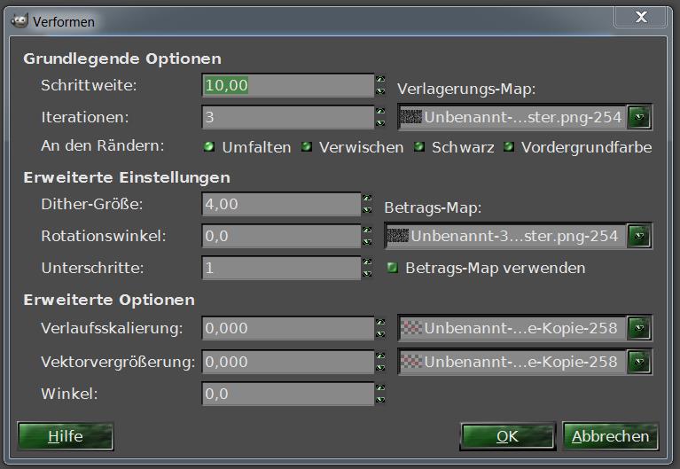
Task: Click the Rotationswinkel input field
Action: click(x=281, y=236)
